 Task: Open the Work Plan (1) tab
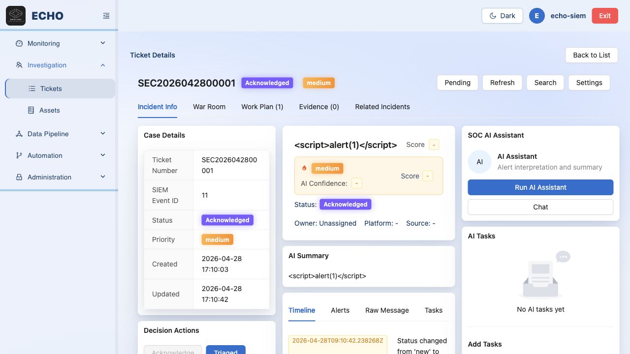pyautogui.click(x=262, y=107)
